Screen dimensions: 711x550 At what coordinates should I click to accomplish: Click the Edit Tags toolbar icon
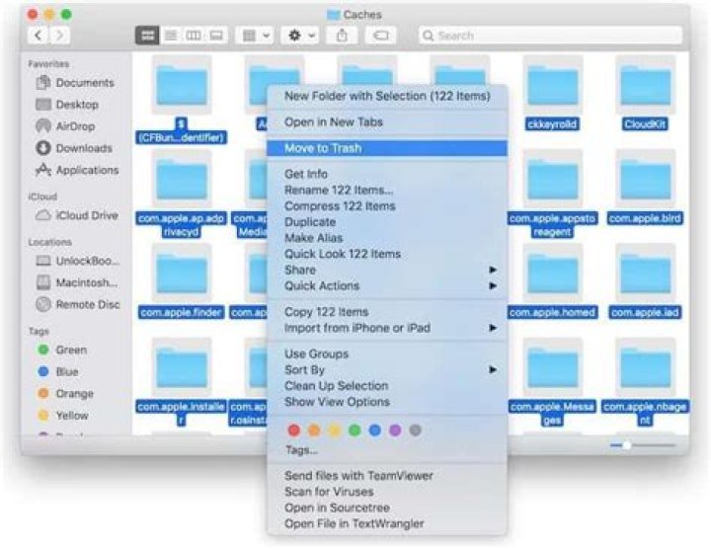(x=380, y=36)
